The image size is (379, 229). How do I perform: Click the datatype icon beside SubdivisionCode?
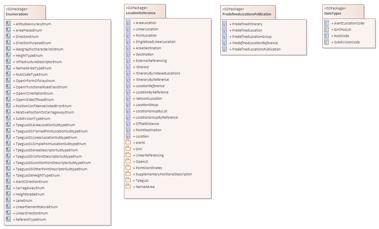pyautogui.click(x=326, y=42)
